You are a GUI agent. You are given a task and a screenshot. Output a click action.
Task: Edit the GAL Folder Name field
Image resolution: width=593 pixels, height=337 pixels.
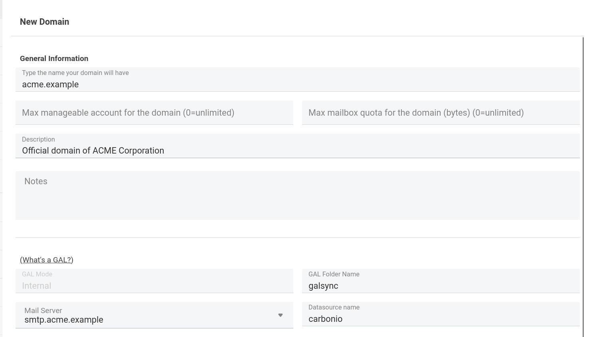click(441, 281)
